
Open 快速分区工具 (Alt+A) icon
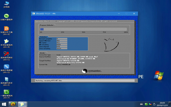tap(7, 31)
